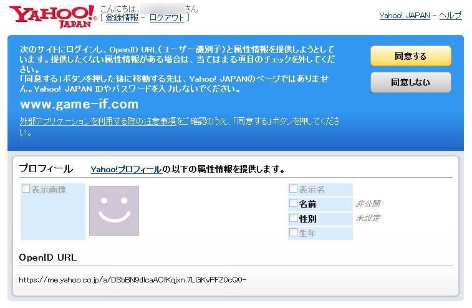
Task: Toggle the 表示名 checkbox
Action: click(293, 189)
